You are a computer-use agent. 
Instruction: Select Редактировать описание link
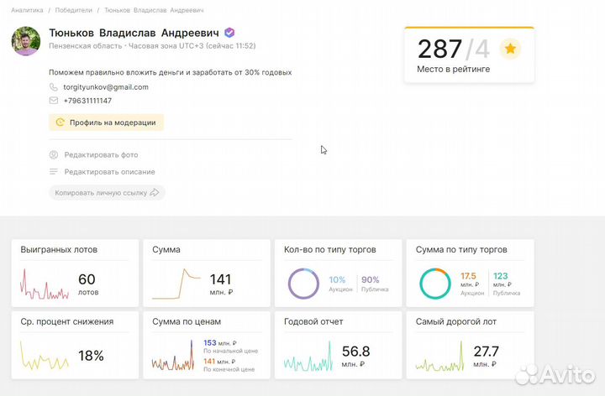109,172
